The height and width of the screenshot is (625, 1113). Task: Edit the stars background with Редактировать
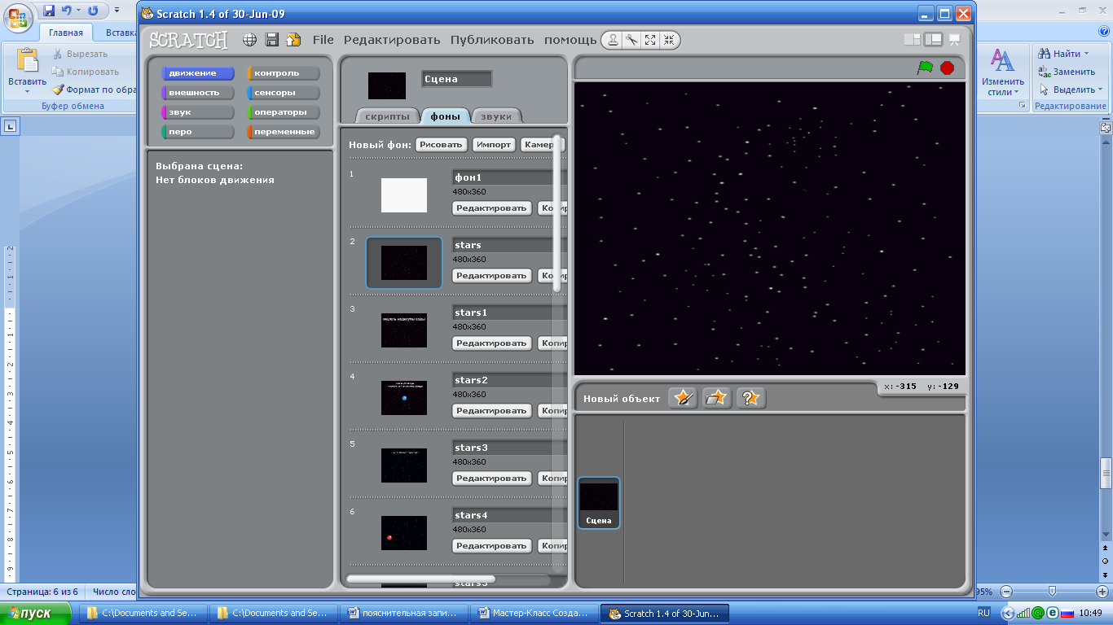click(492, 276)
